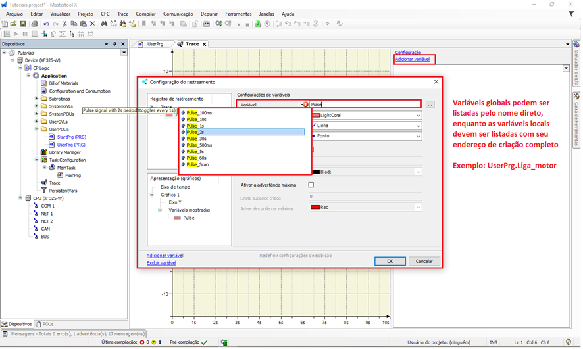Enable the Ativar a advertência máxima checkbox
583x349 pixels.
pos(311,185)
